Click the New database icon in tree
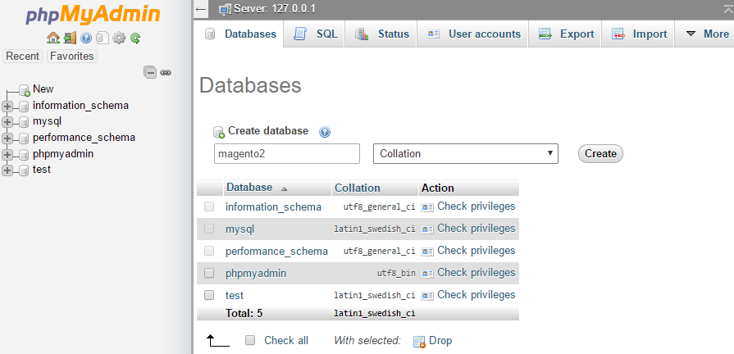 pos(25,90)
